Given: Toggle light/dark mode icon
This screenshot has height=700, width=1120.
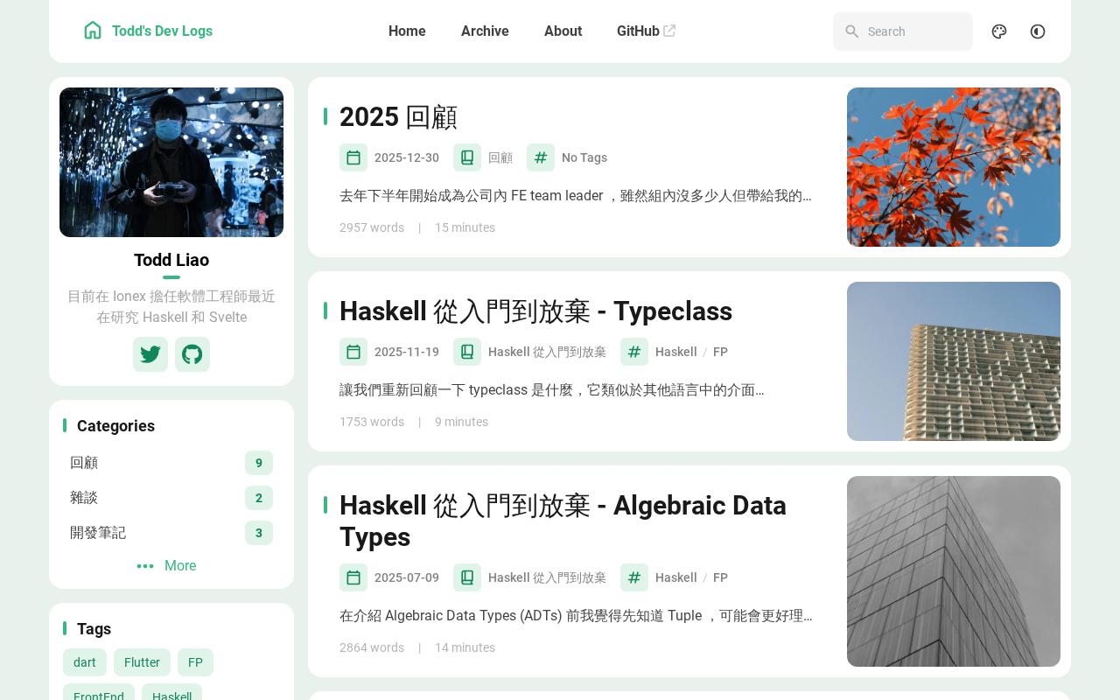Looking at the screenshot, I should [1038, 31].
